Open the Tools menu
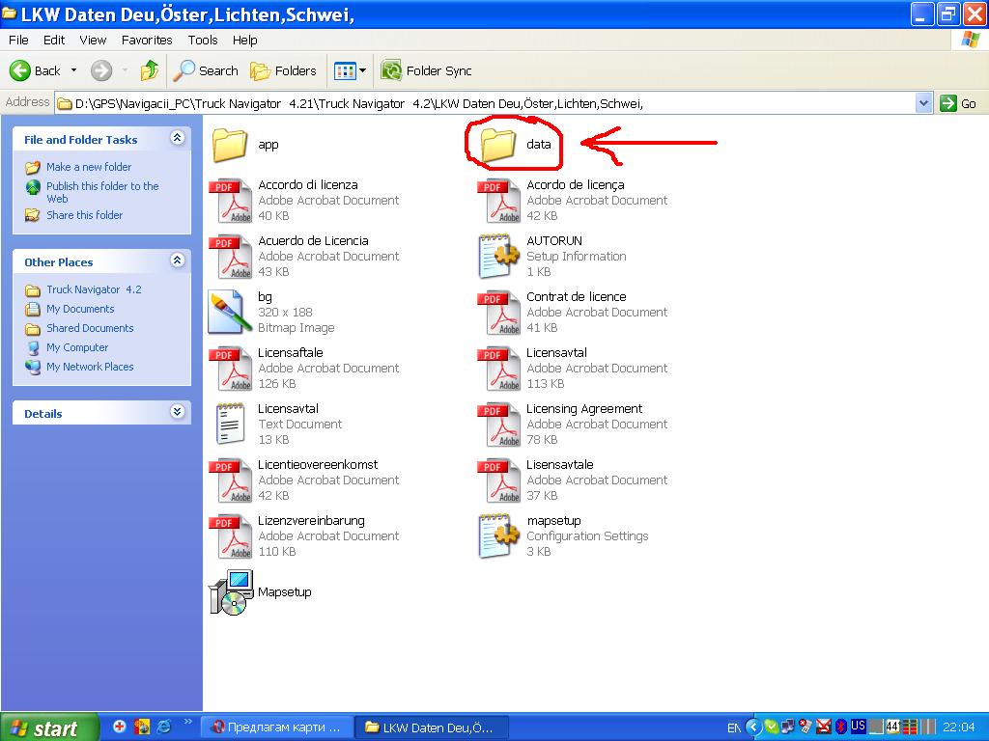The height and width of the screenshot is (741, 989). pyautogui.click(x=203, y=40)
